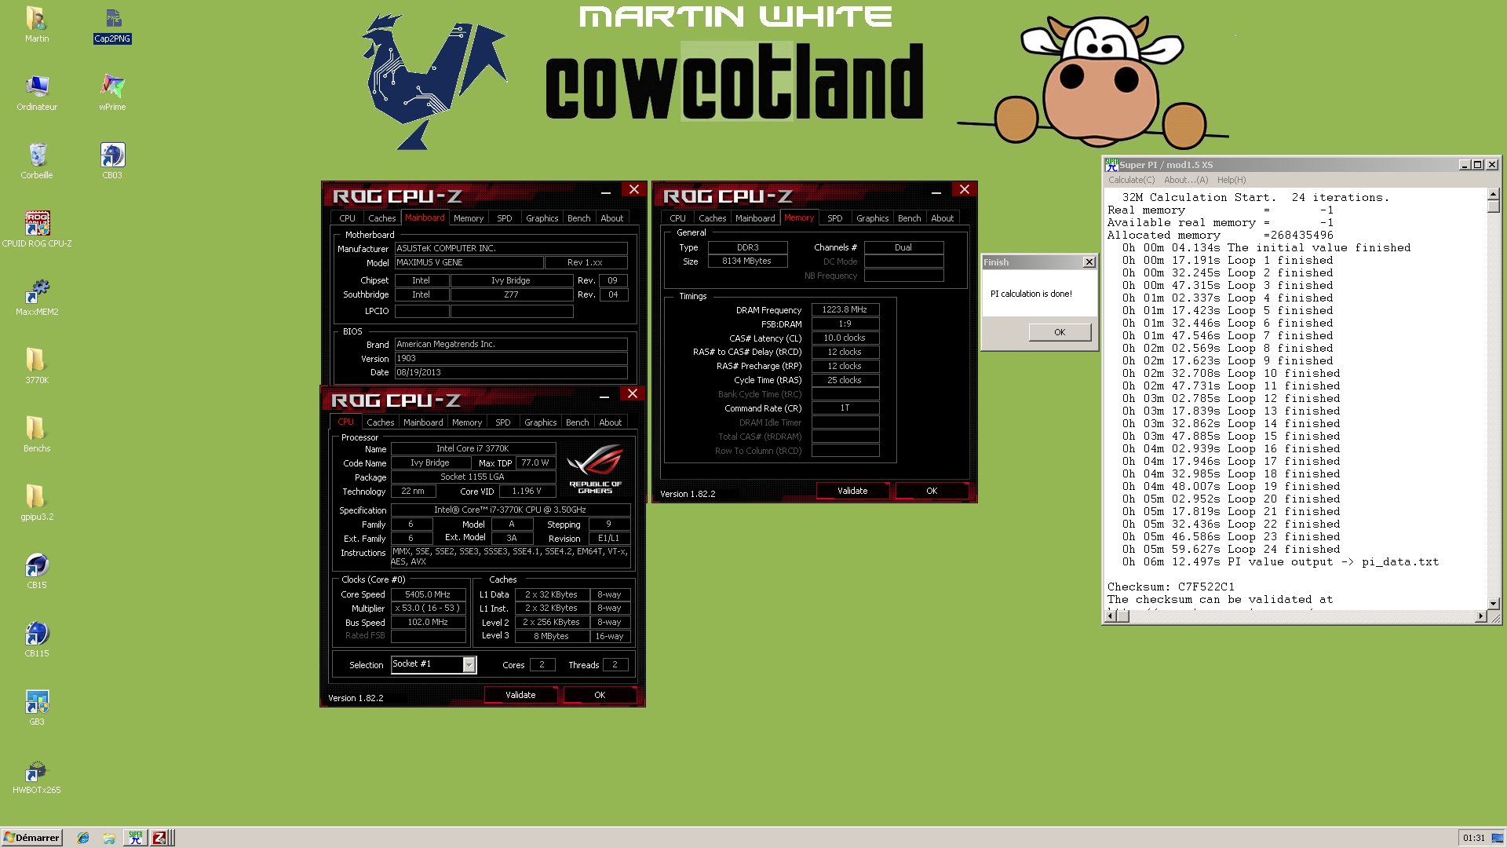This screenshot has height=848, width=1507.
Task: Open About tab in bottom CPU-Z window
Action: [x=611, y=422]
